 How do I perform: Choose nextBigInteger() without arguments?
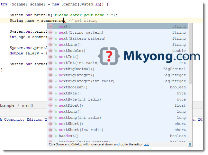click(118, 75)
